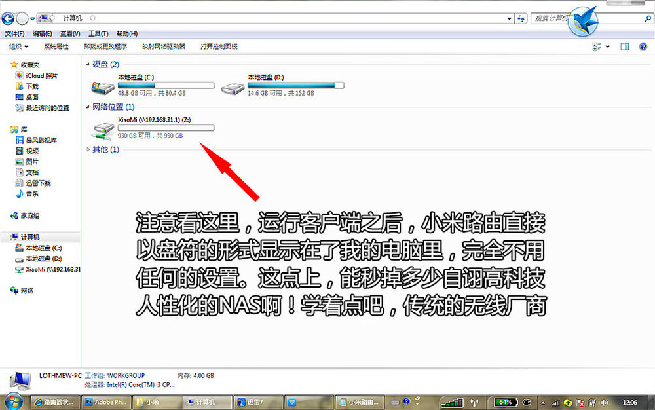
Task: Click the iCloud 照片 icon in sidebar
Action: pos(19,75)
